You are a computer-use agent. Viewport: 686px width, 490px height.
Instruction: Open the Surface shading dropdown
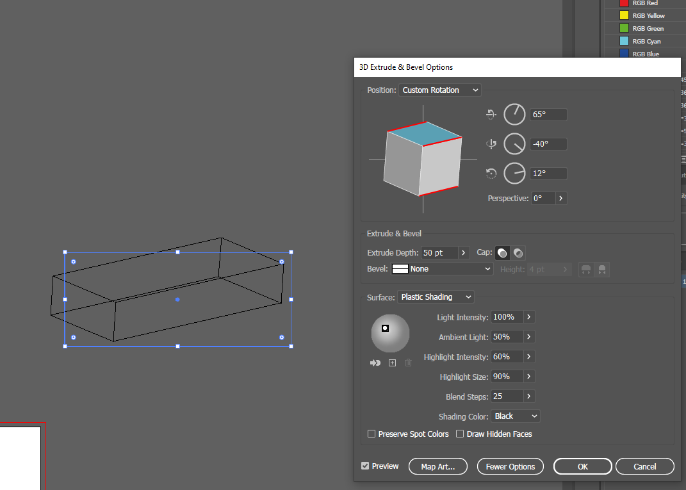pyautogui.click(x=436, y=297)
